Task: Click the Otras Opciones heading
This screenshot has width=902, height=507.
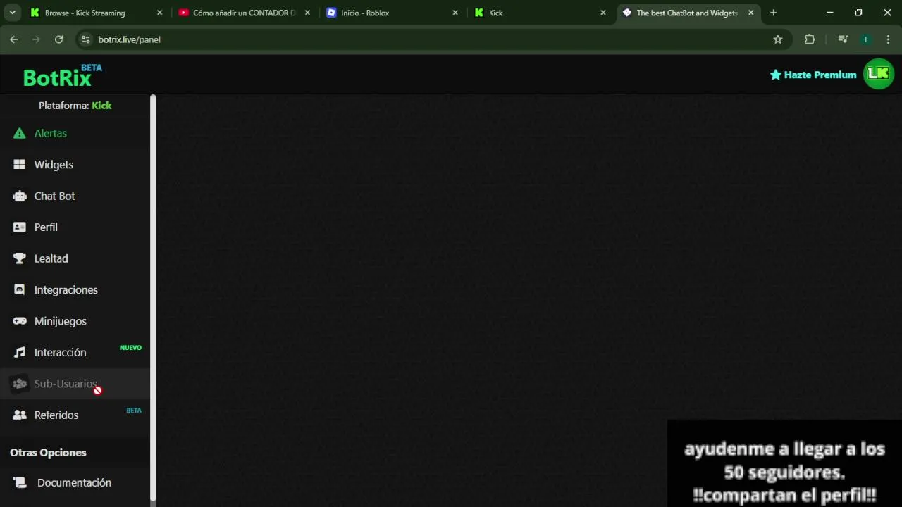Action: click(x=48, y=453)
